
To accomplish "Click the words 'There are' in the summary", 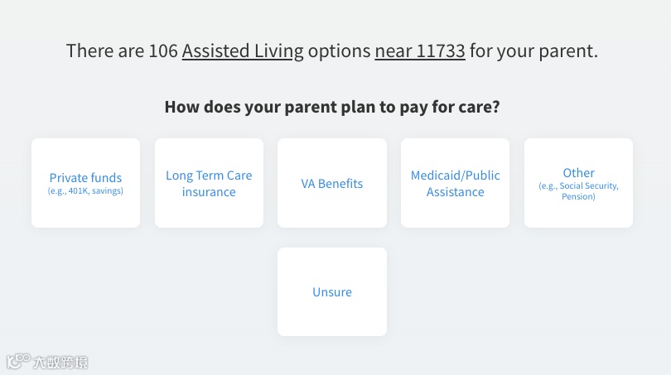I will pyautogui.click(x=105, y=50).
